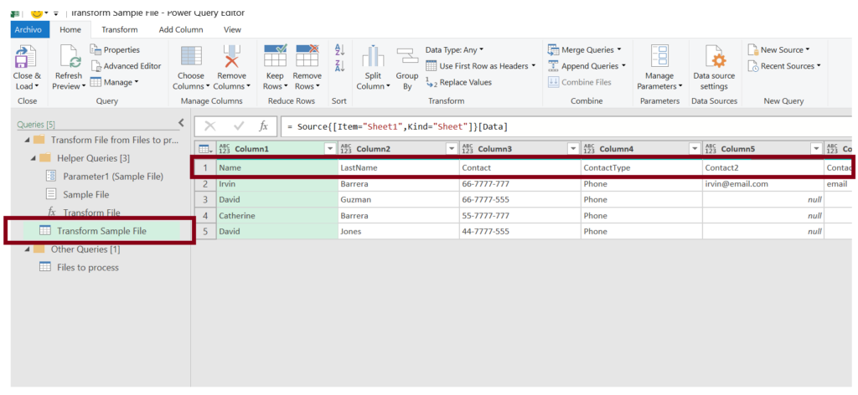Select the cell containing ContactType
The image size is (858, 395).
click(641, 168)
